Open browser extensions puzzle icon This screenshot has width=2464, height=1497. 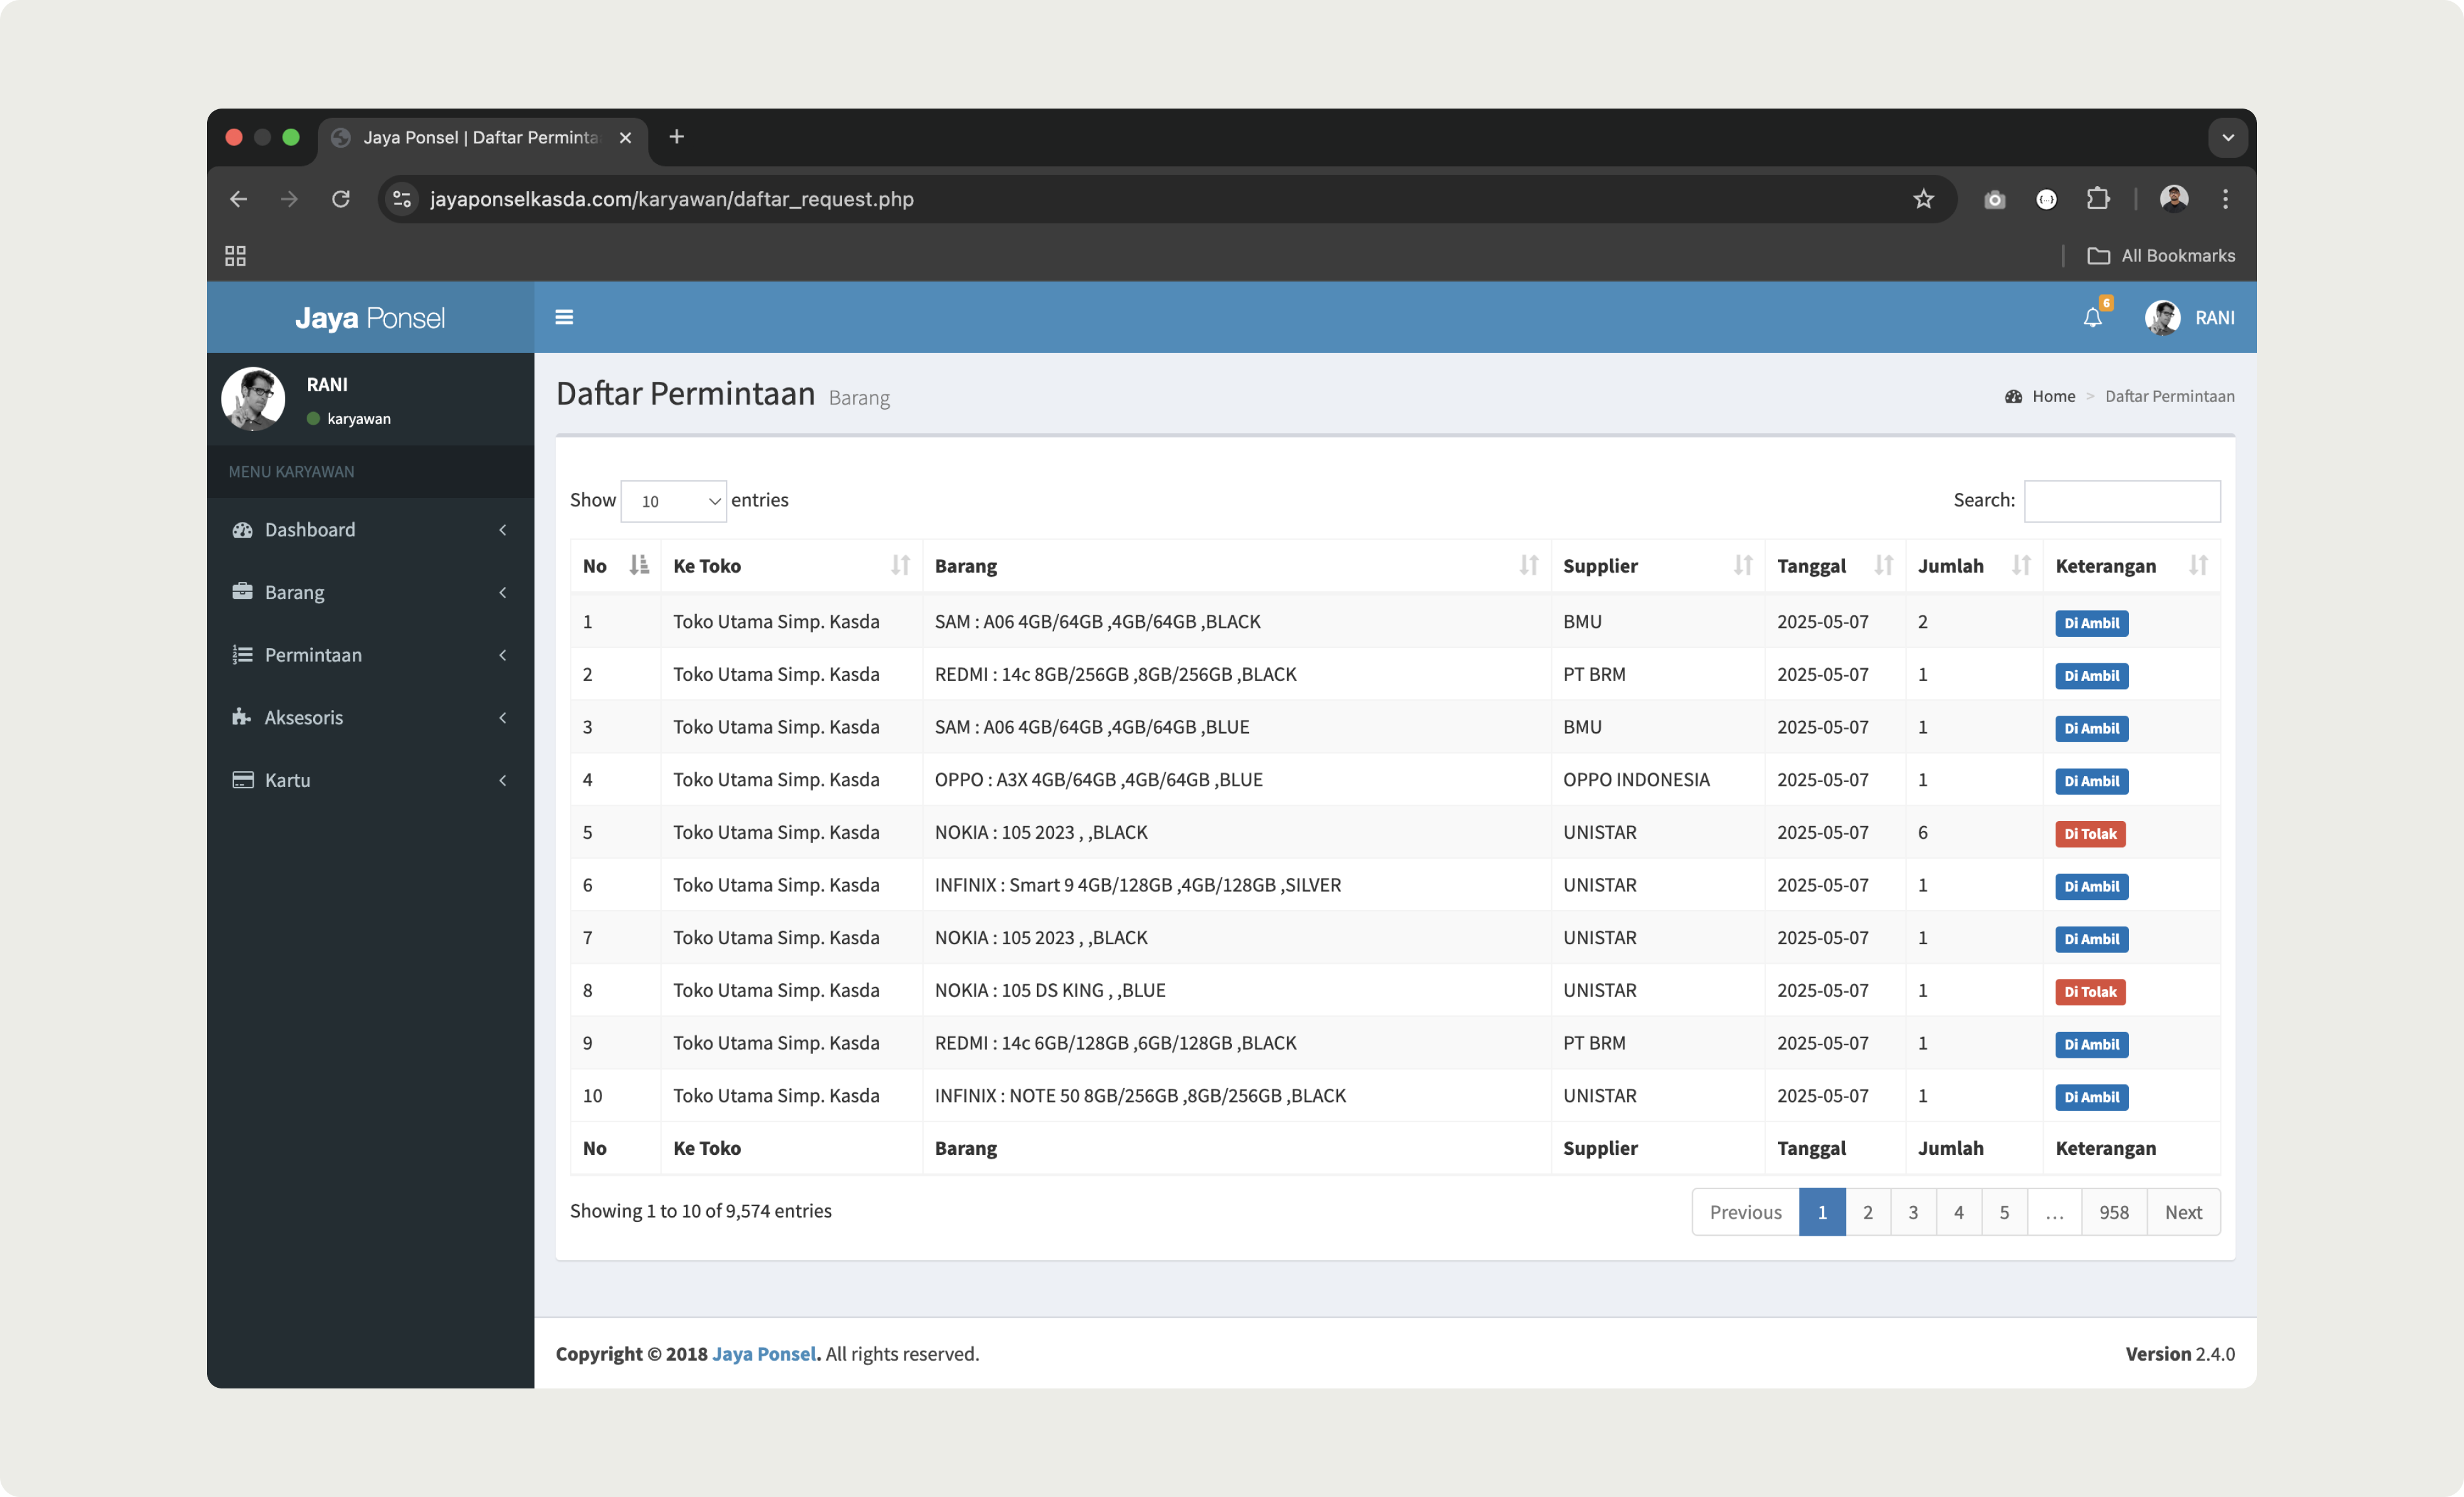pyautogui.click(x=2098, y=199)
